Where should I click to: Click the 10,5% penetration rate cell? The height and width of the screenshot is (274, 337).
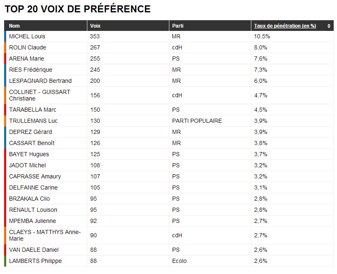292,36
